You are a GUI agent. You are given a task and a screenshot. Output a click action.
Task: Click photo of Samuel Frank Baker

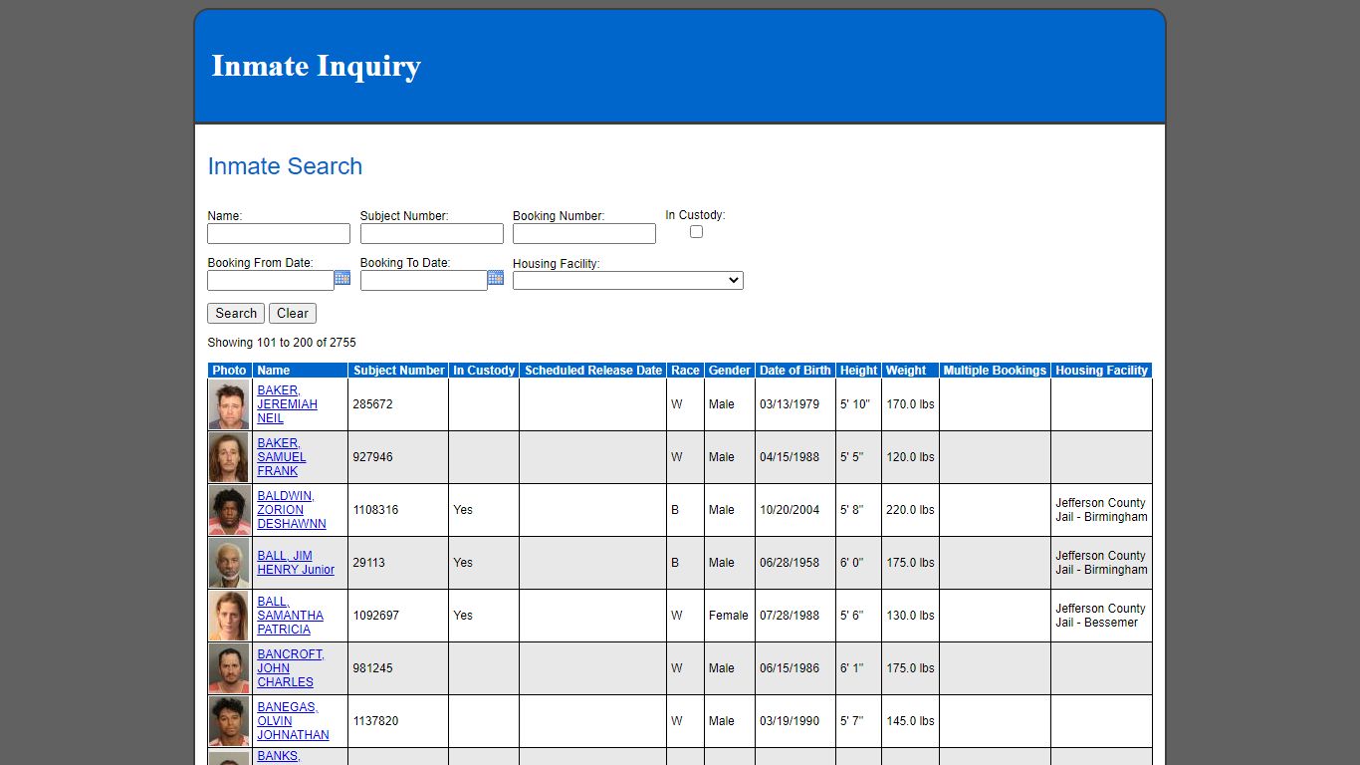[x=229, y=457]
